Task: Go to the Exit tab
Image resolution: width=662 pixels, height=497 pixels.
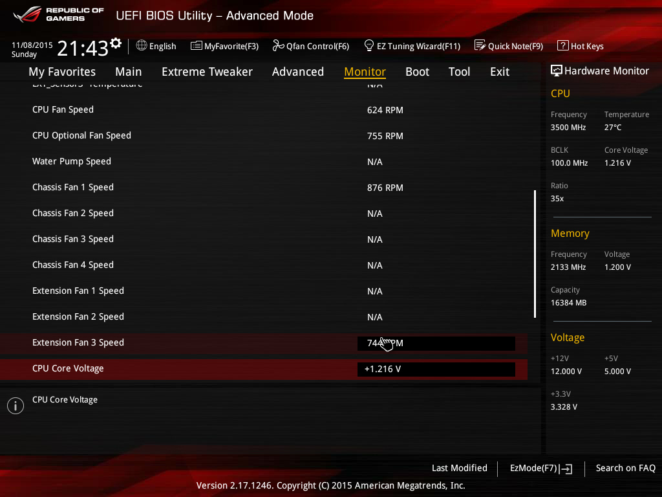Action: click(500, 72)
